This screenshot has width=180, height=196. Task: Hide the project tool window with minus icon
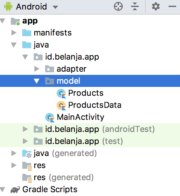tap(172, 6)
